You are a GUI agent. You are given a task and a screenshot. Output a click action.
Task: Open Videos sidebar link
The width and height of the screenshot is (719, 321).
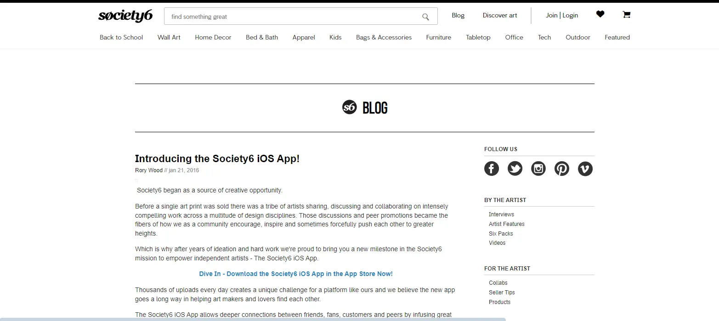(497, 243)
